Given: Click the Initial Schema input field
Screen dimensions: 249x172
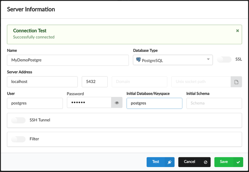Looking at the screenshot, I should pyautogui.click(x=214, y=103).
